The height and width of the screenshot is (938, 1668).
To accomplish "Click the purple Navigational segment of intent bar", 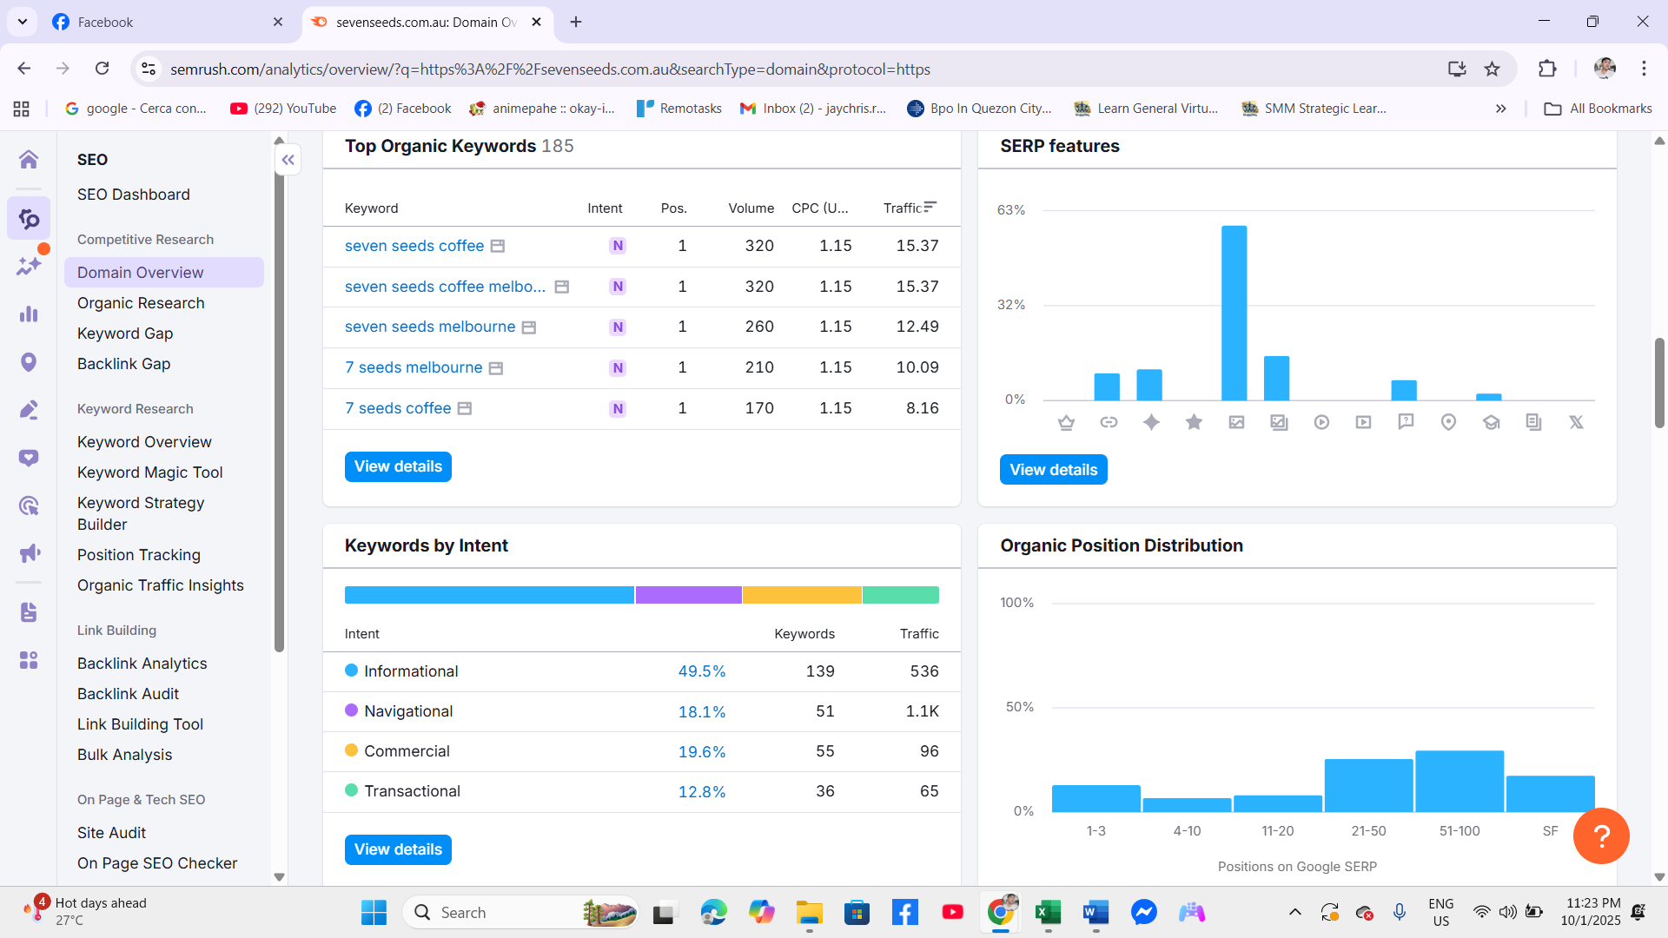I will click(x=688, y=595).
